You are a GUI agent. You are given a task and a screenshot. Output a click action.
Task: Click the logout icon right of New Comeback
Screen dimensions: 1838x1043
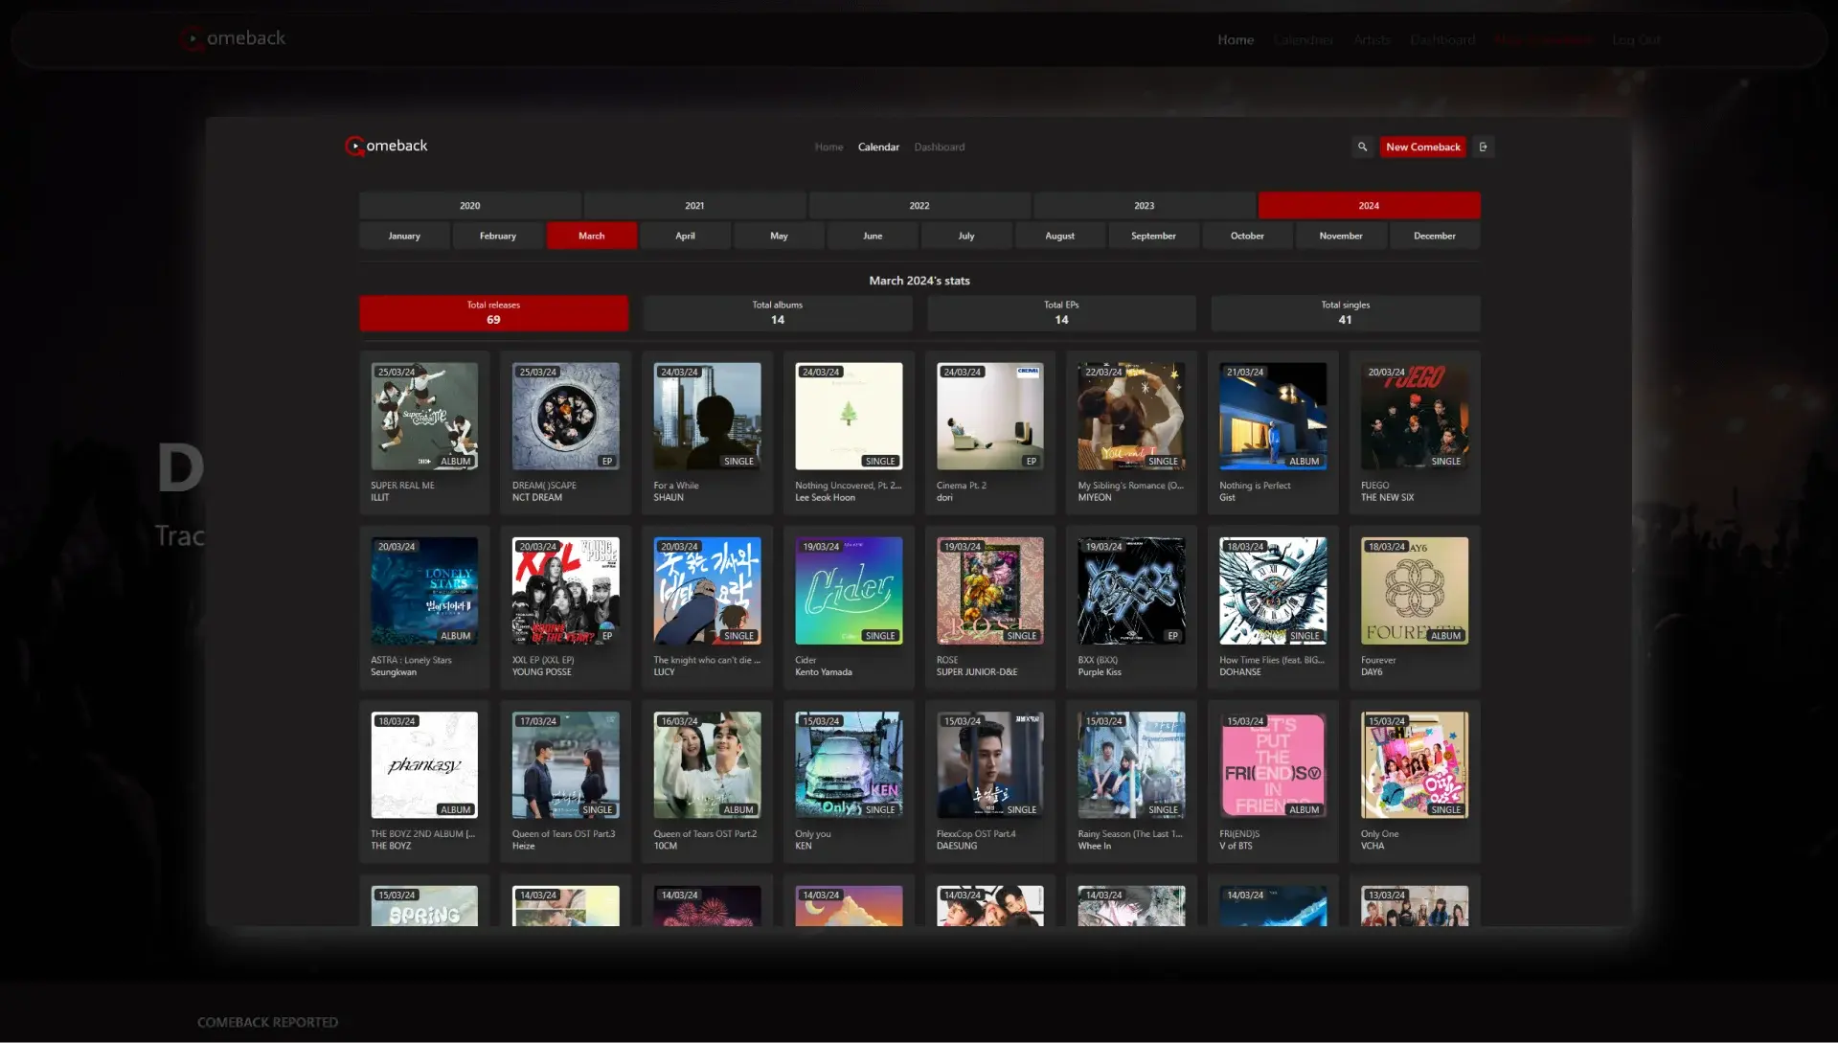coord(1483,147)
